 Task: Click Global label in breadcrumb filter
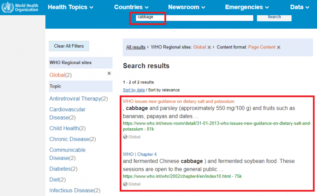pyautogui.click(x=199, y=47)
